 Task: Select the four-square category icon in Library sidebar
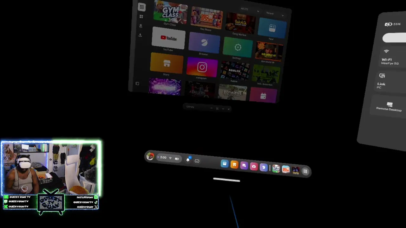pos(141,16)
